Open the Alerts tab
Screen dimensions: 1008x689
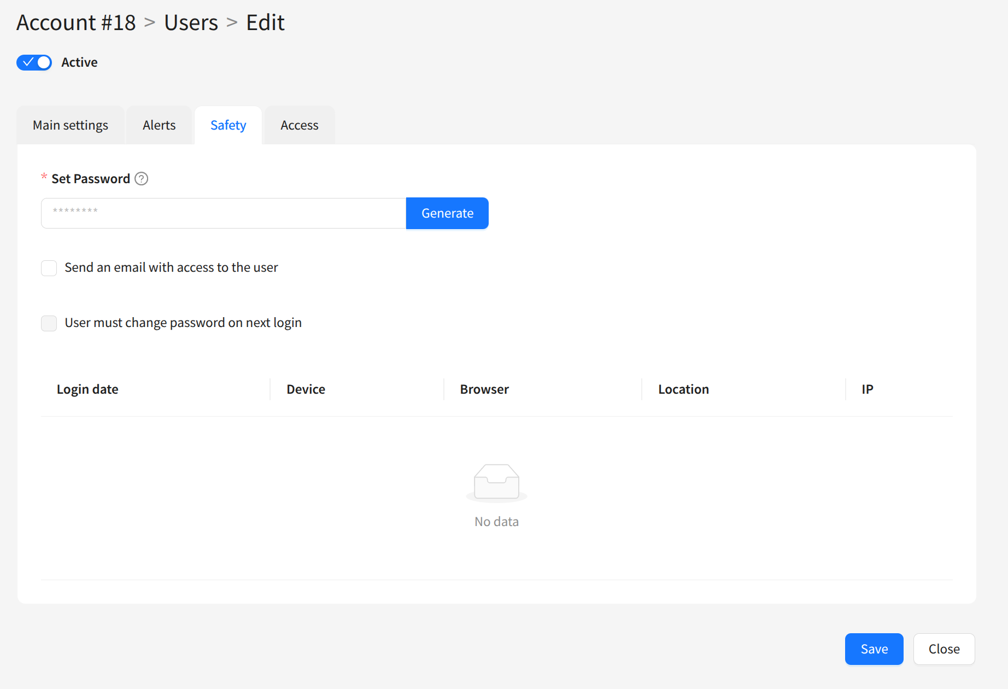click(159, 125)
